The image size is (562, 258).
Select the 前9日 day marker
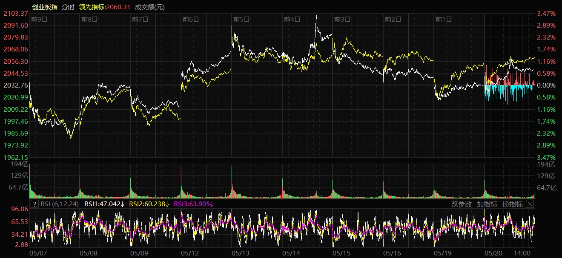click(39, 19)
